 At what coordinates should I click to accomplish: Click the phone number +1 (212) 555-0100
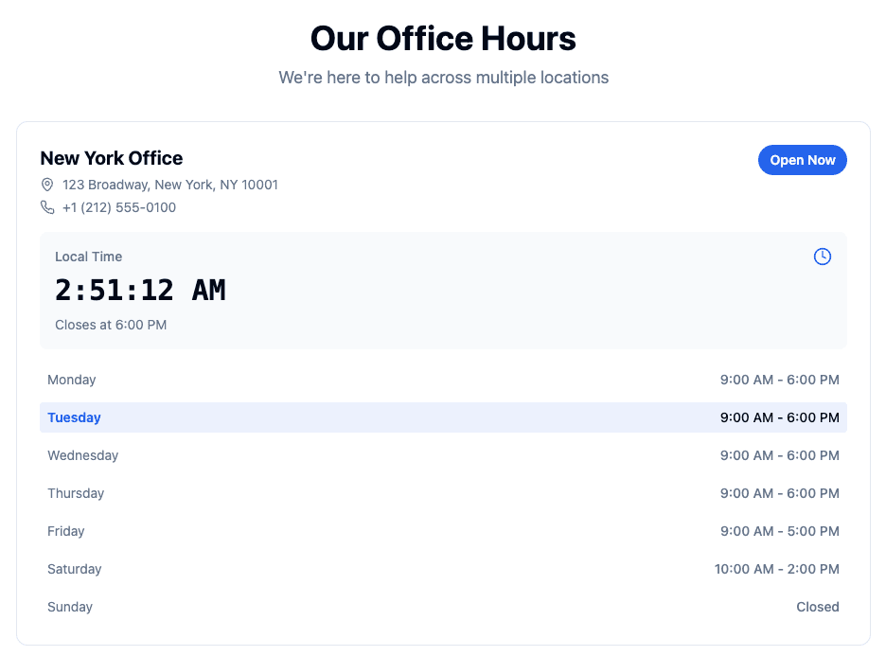[118, 207]
